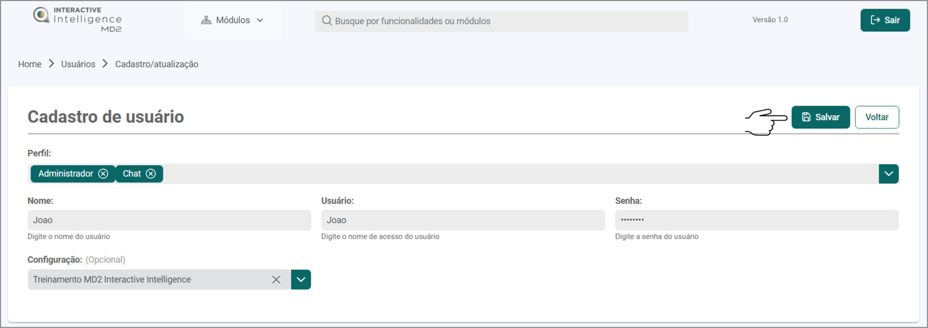Click the Administrador tag label
The width and height of the screenshot is (928, 328).
[x=66, y=174]
